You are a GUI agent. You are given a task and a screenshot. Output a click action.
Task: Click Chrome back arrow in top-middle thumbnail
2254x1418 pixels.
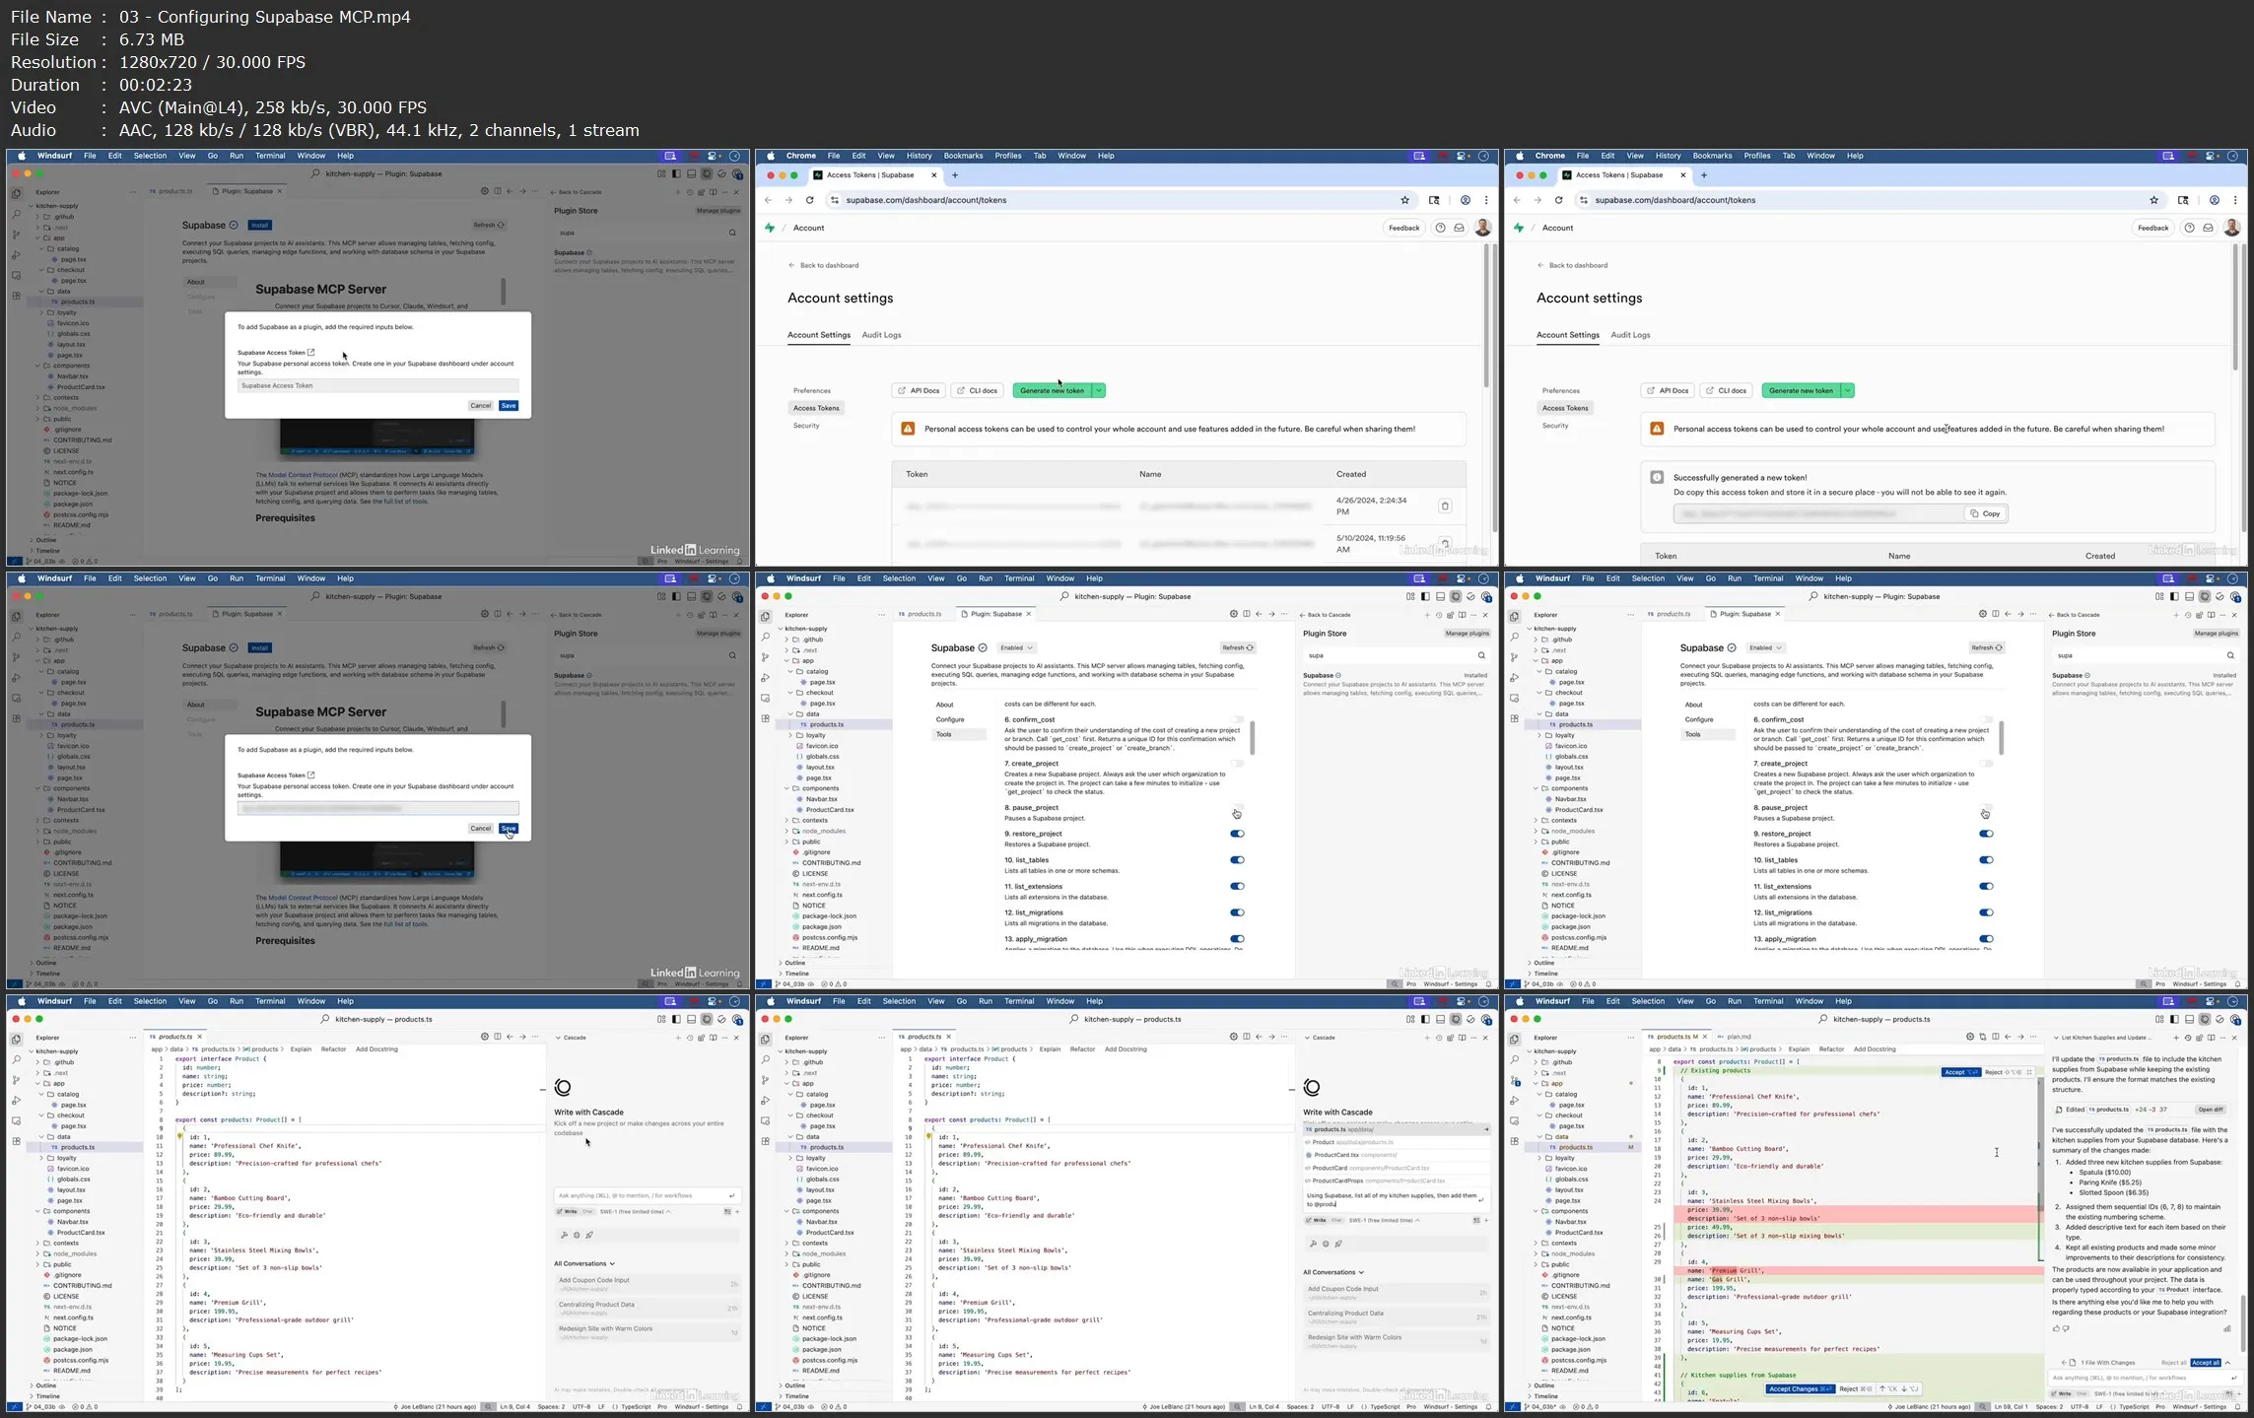tap(768, 200)
